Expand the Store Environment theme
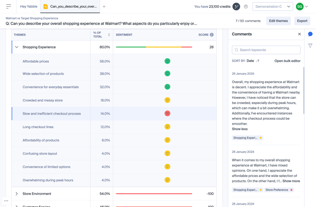This screenshot has height=207, width=316. [x=17, y=194]
